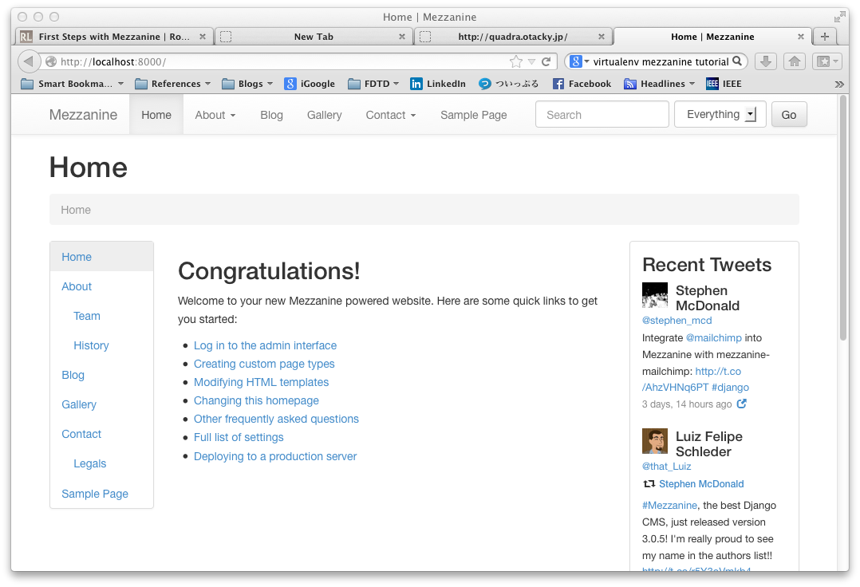Open the About dropdown in navbar
860x587 pixels.
(215, 115)
